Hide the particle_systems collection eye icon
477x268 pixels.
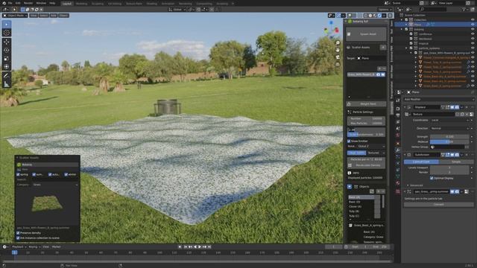[473, 48]
